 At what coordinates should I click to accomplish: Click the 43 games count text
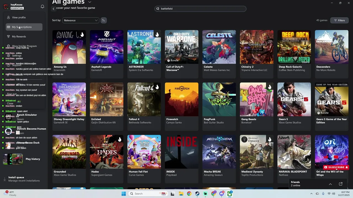pyautogui.click(x=322, y=20)
